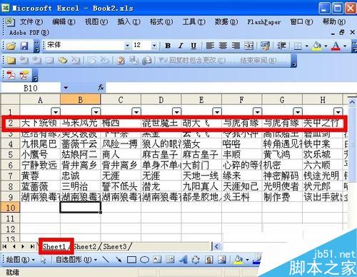Open the 自选图形 AutoShapes dropdown
357x277 pixels.
tap(76, 260)
